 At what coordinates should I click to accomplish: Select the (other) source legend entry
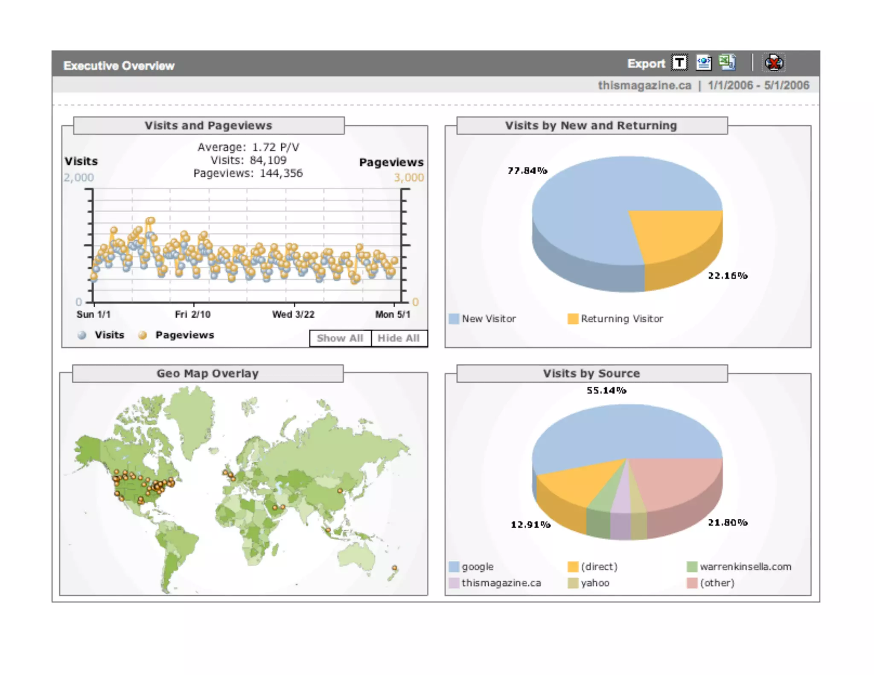pyautogui.click(x=717, y=583)
